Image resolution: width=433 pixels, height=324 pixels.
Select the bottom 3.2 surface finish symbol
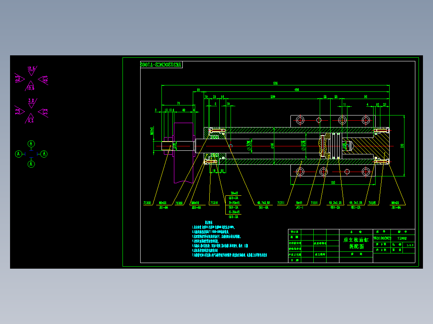point(30,118)
